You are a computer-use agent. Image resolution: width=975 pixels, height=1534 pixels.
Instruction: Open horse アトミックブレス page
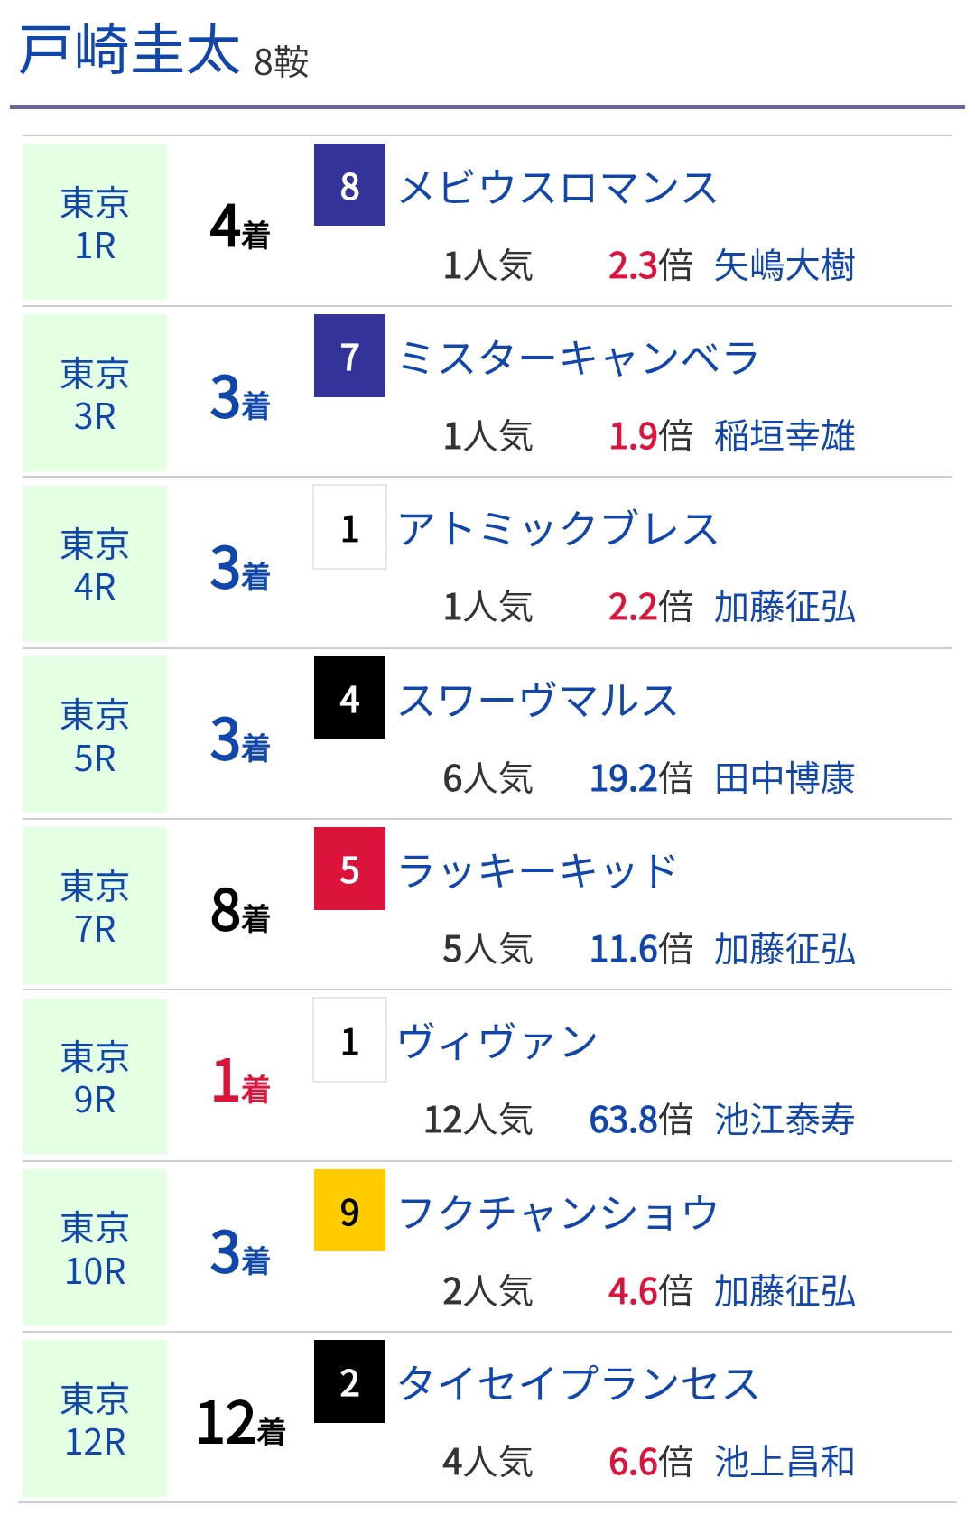558,529
